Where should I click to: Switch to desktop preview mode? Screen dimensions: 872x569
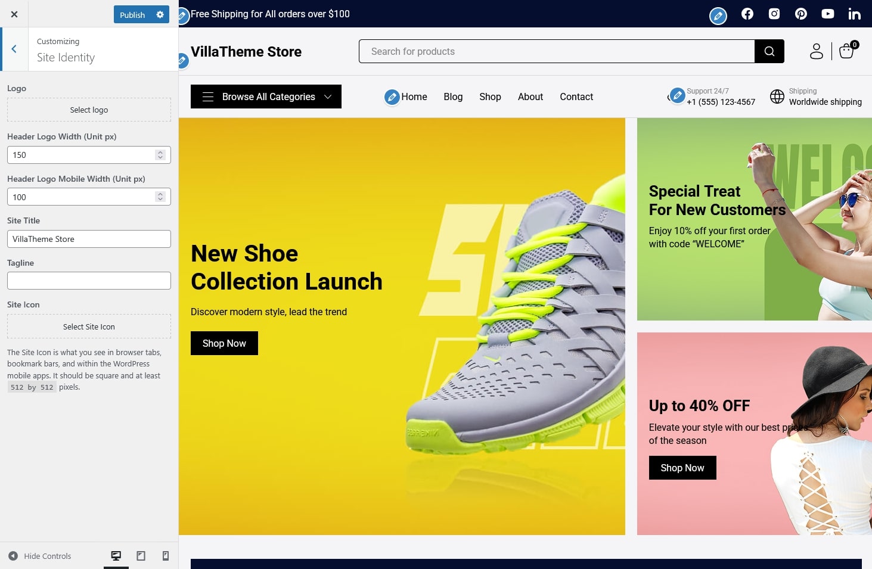coord(116,556)
